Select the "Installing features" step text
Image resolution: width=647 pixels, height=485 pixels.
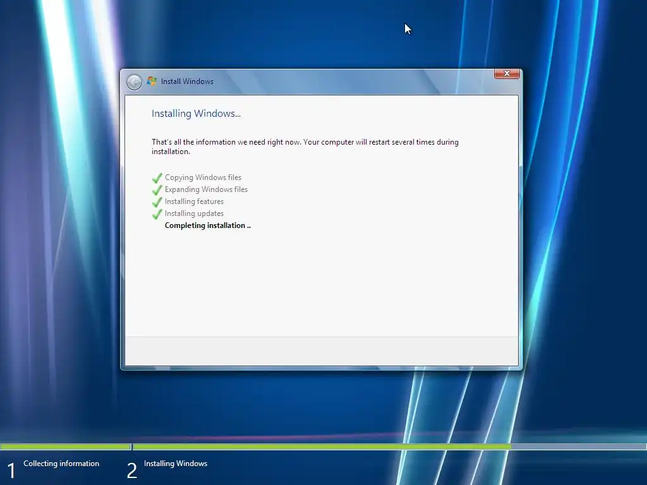click(x=195, y=201)
